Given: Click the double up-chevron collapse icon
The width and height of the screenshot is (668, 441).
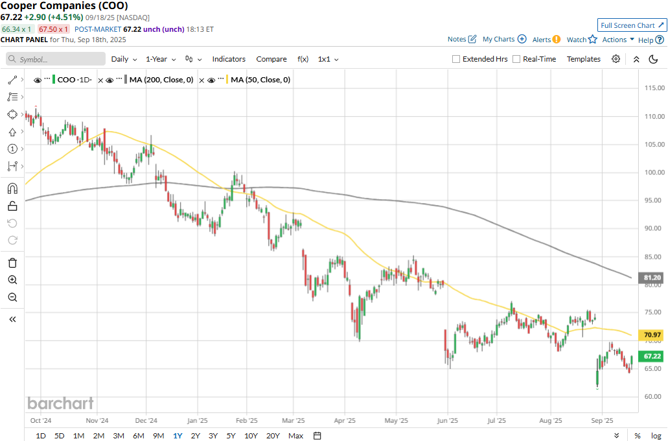Looking at the screenshot, I should tap(636, 59).
